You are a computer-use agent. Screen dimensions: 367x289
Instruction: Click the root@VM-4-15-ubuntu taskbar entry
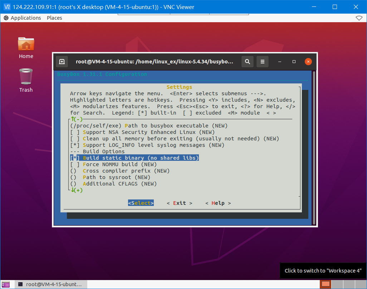[x=51, y=284]
